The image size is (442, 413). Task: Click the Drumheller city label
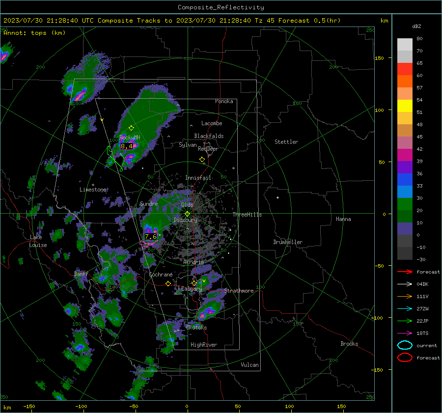(x=288, y=242)
